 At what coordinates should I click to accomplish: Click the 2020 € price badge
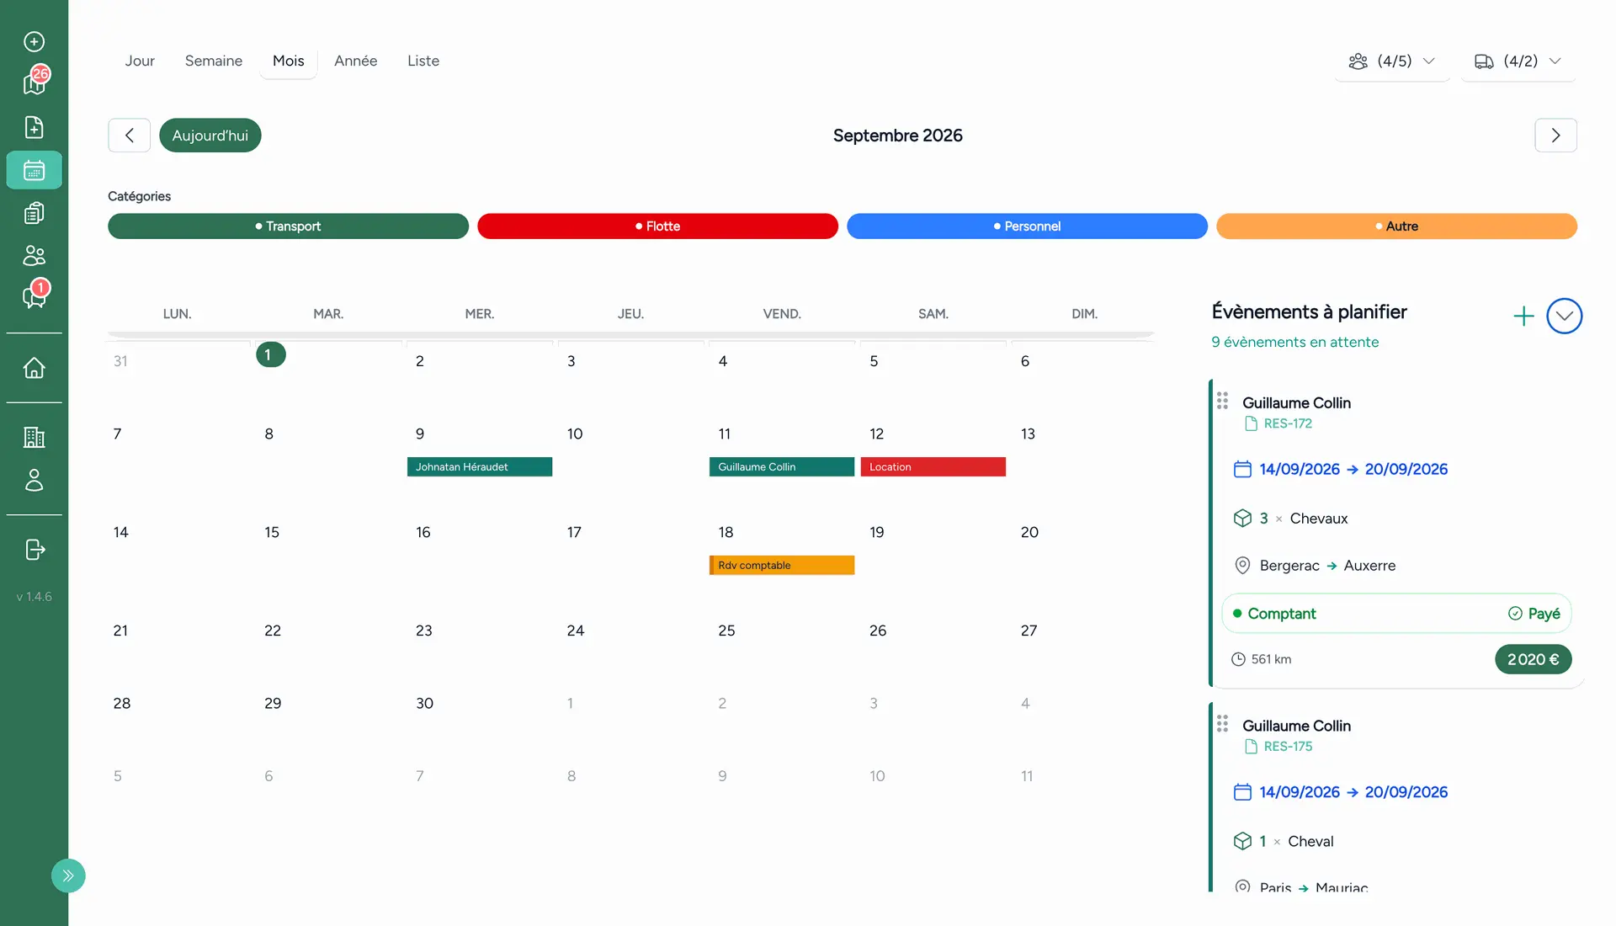click(1533, 659)
